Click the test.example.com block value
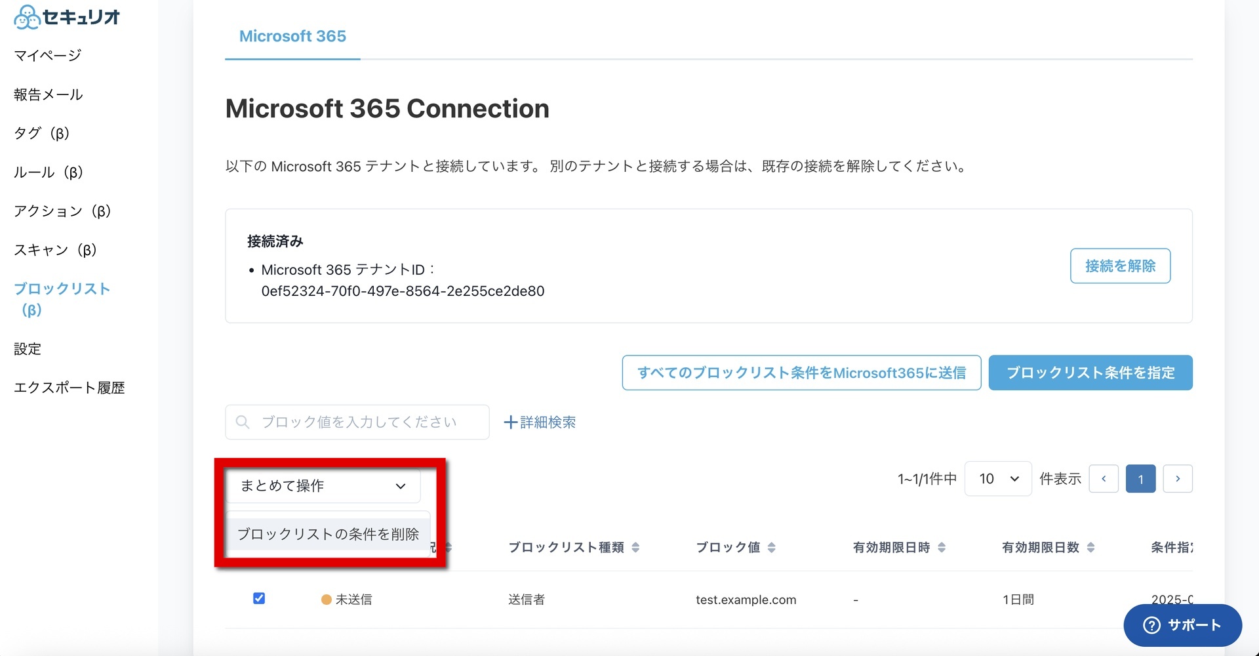This screenshot has height=656, width=1259. pos(746,600)
